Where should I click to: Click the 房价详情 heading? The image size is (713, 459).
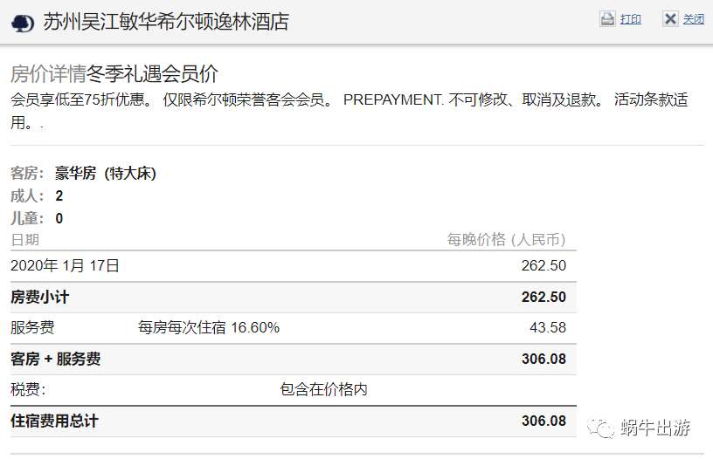coord(48,73)
